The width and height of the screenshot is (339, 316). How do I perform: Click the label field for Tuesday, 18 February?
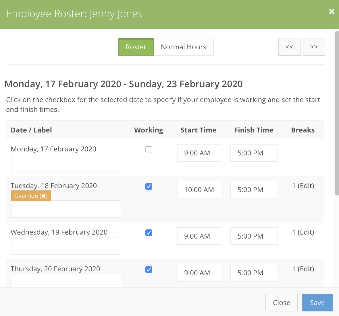(66, 209)
